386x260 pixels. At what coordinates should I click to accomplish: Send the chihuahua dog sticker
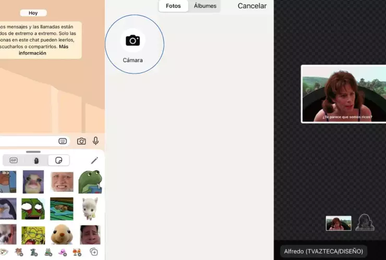8,234
